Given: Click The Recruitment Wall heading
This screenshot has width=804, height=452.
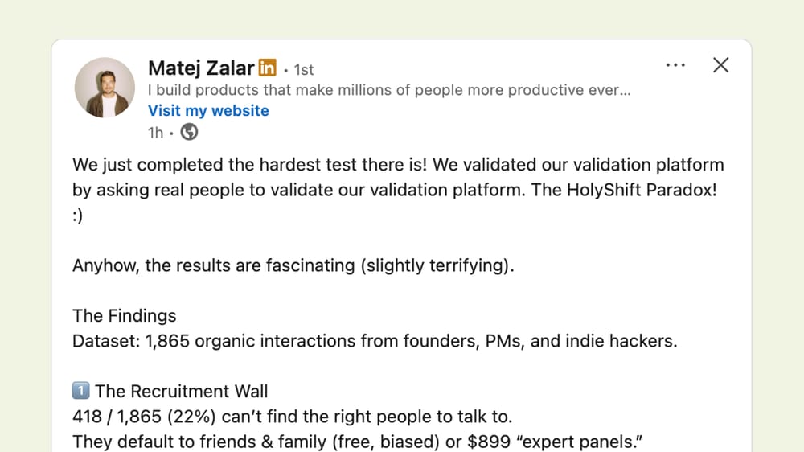Looking at the screenshot, I should (182, 392).
